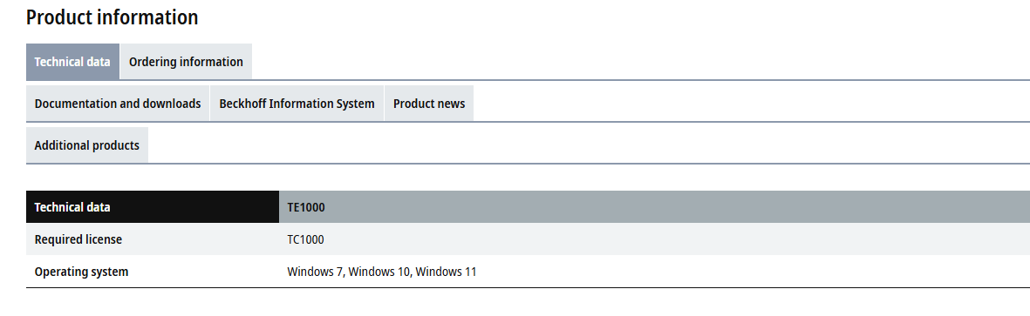
Task: Click the TC1000 license value
Action: coord(305,240)
